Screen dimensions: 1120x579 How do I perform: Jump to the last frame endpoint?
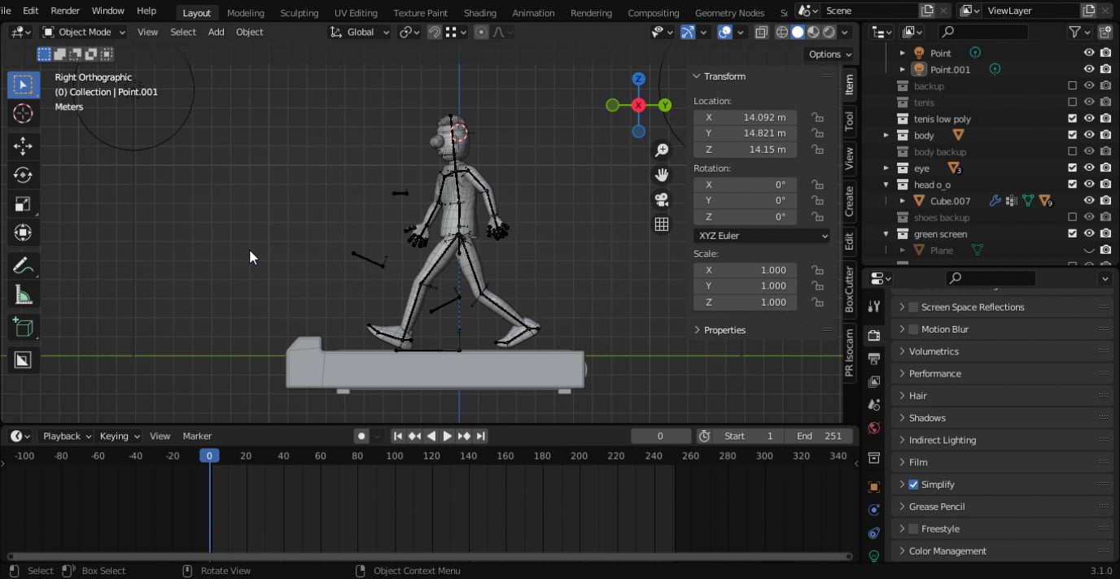(481, 436)
